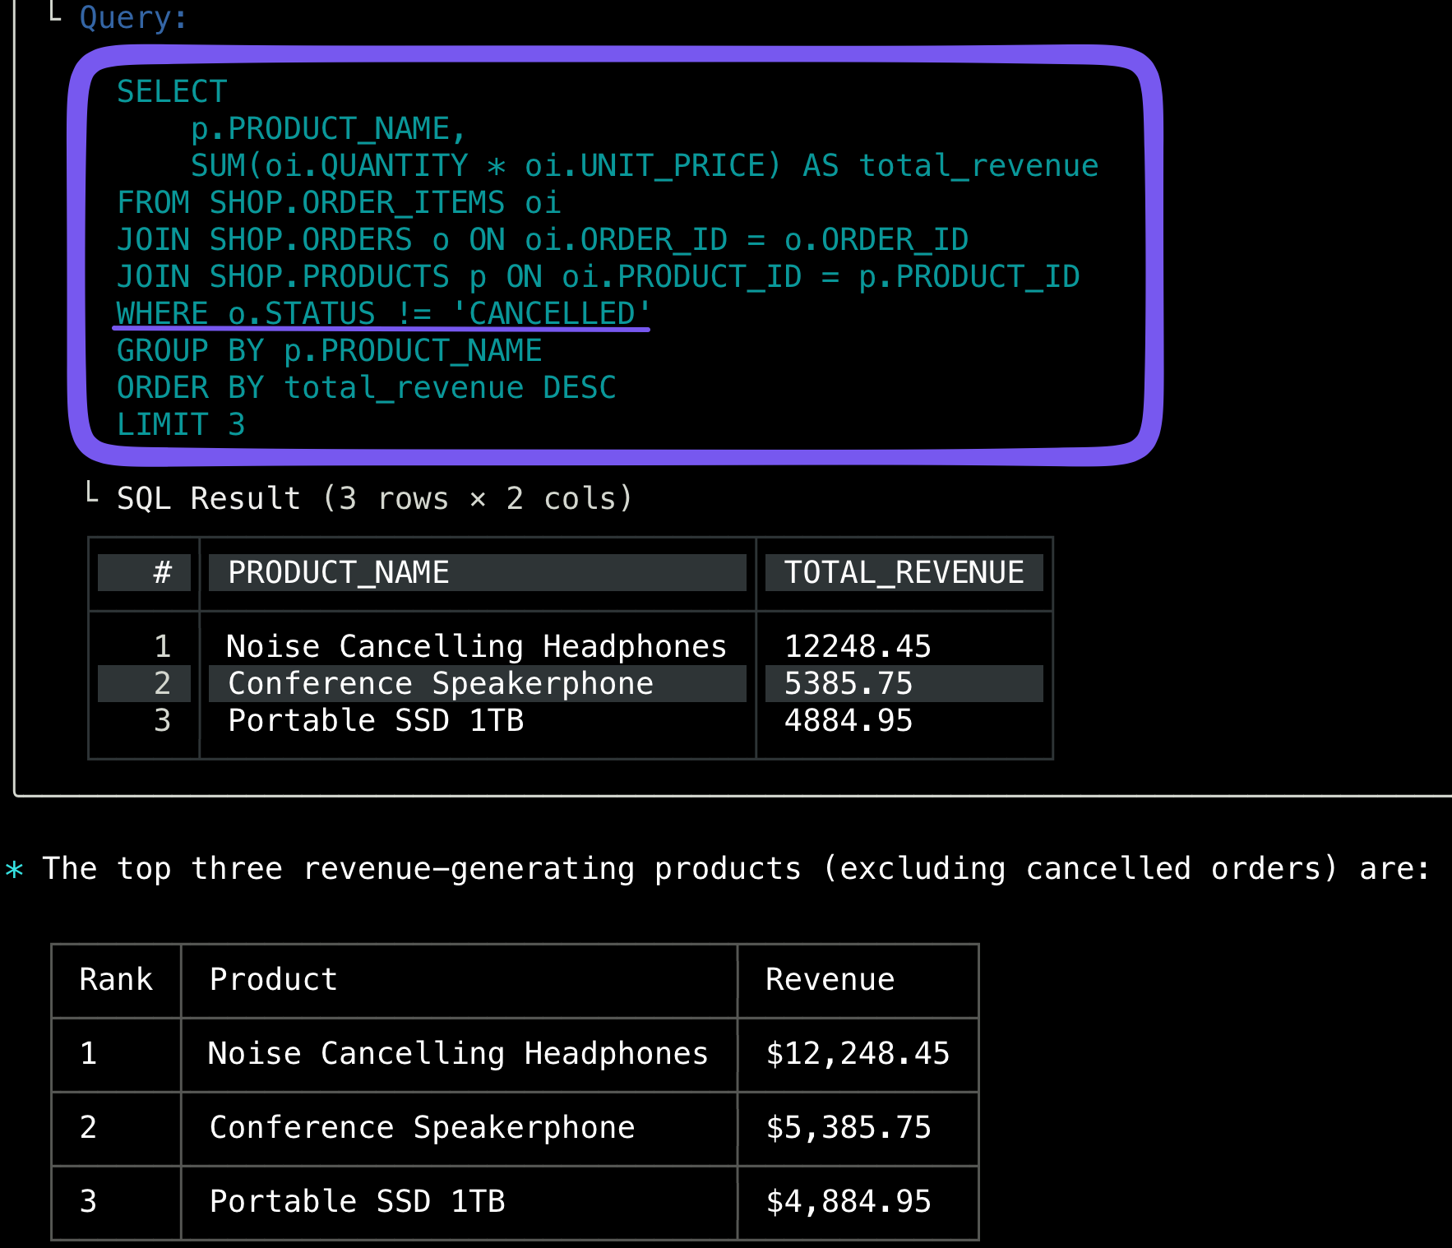Select the "LIMIT 3" line
This screenshot has width=1452, height=1248.
(x=181, y=424)
